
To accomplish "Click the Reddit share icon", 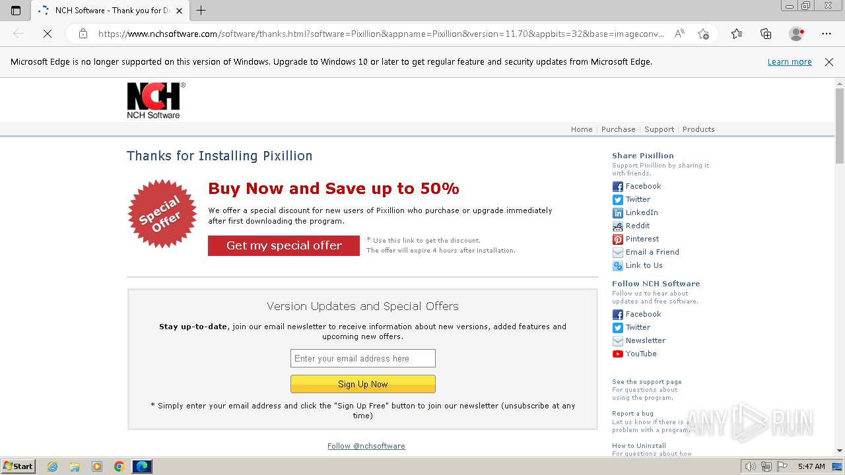I will click(x=617, y=226).
